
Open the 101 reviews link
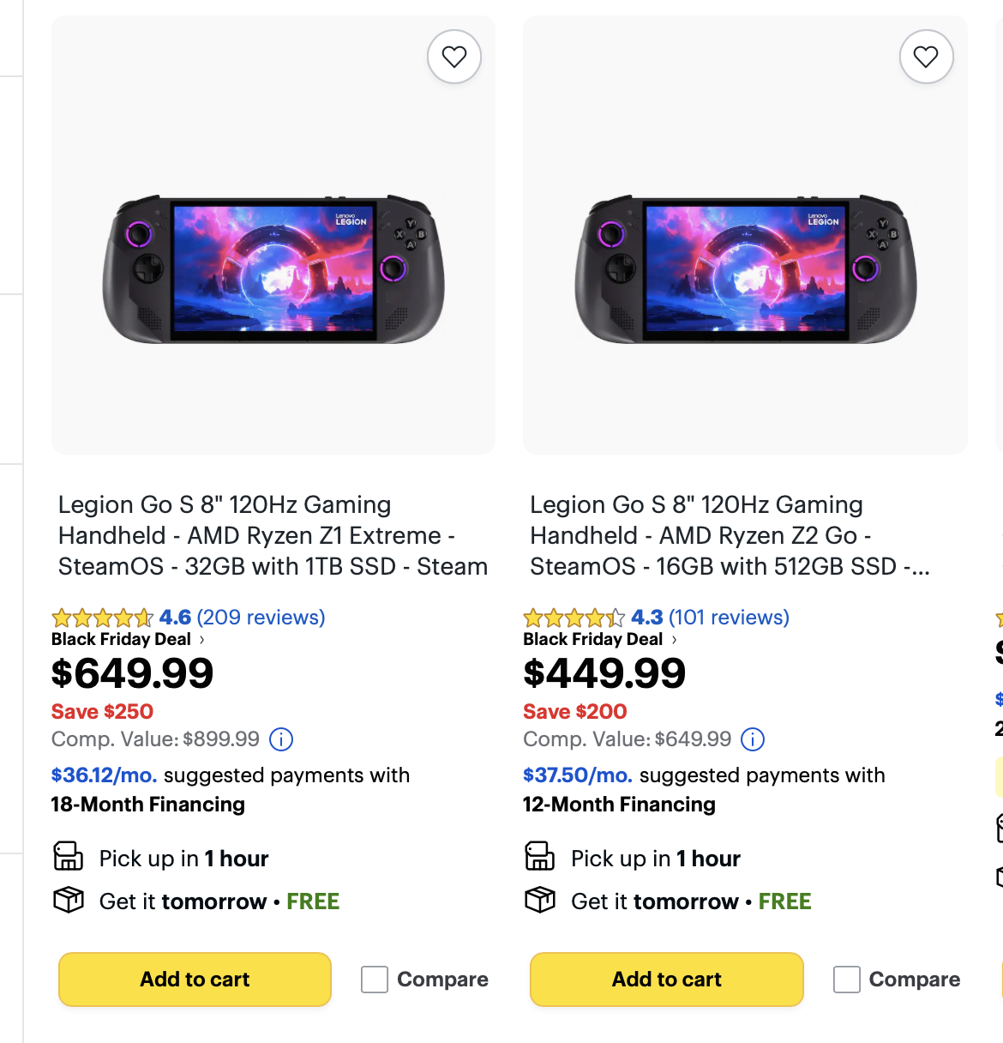pos(729,618)
